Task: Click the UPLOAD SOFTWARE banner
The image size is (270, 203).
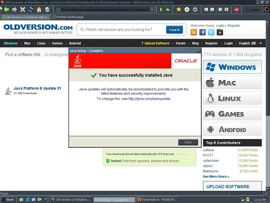Action: 232,186
